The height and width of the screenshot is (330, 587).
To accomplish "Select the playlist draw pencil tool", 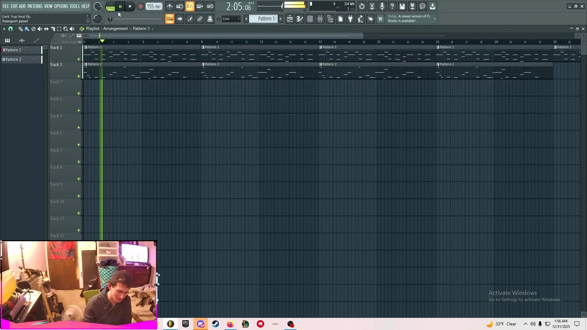I will pyautogui.click(x=20, y=29).
